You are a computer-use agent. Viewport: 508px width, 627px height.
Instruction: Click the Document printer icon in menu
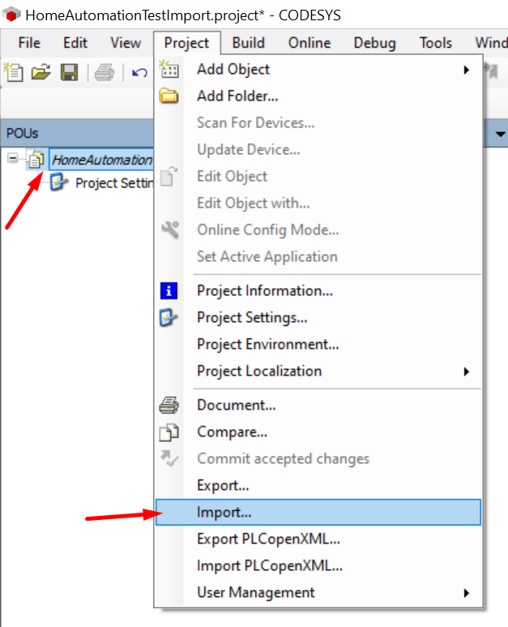pos(169,405)
